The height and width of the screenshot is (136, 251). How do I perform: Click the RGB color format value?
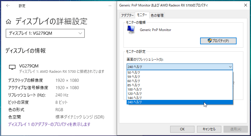(x=59, y=110)
